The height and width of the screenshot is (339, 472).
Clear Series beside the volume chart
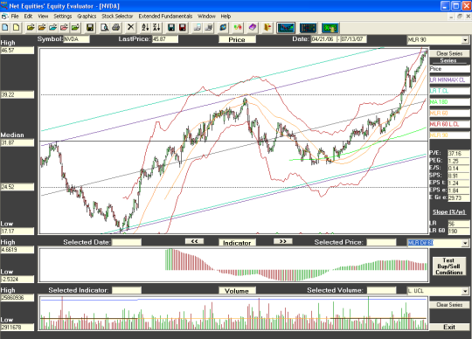[x=449, y=305]
